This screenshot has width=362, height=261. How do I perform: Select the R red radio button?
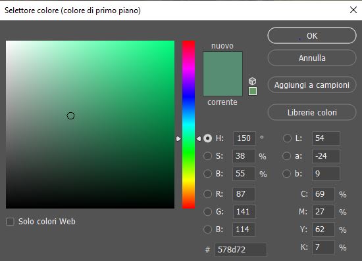point(207,194)
